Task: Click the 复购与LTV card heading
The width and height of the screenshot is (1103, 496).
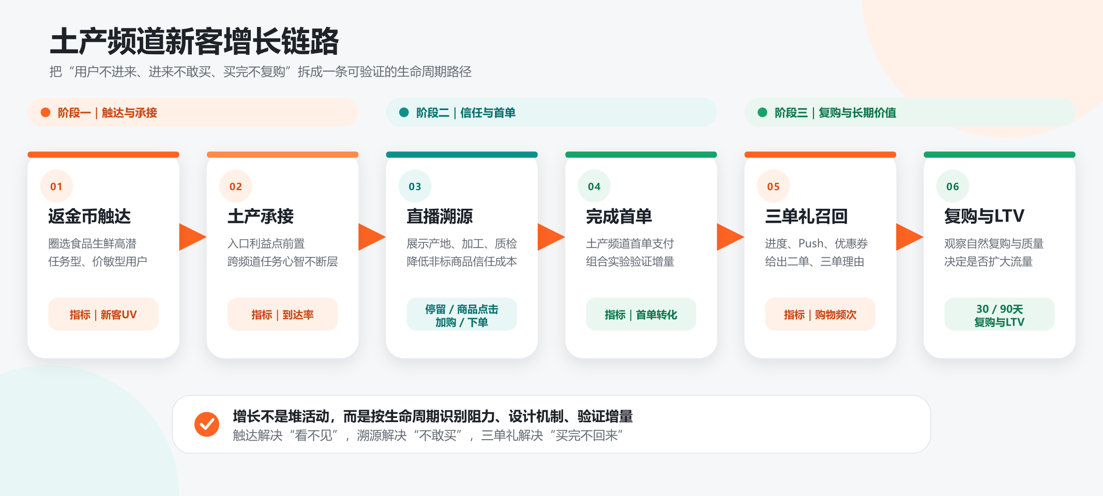Action: click(x=985, y=216)
